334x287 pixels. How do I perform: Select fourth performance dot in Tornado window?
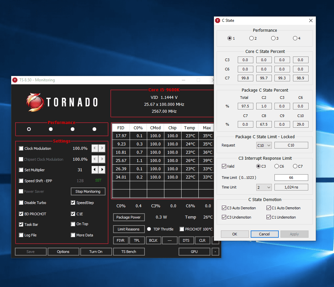tap(94, 129)
